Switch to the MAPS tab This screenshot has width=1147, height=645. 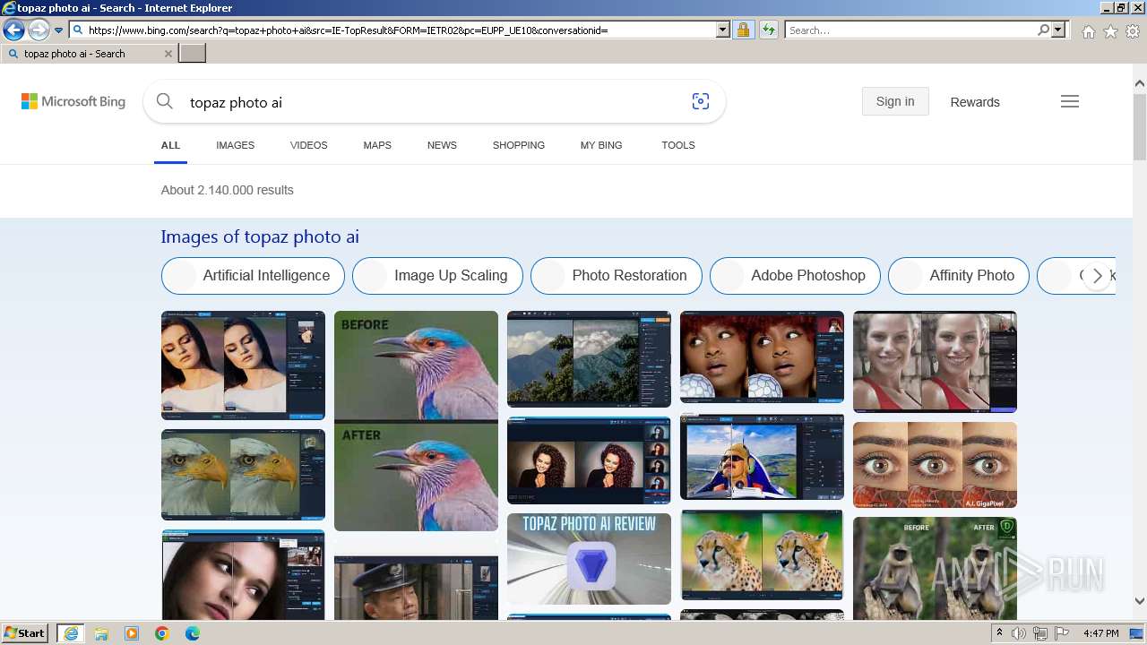coord(377,145)
